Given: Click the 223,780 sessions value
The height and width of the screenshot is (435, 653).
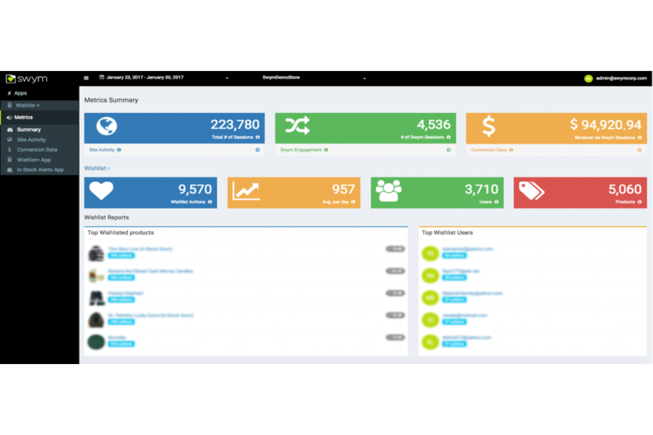Looking at the screenshot, I should (235, 125).
